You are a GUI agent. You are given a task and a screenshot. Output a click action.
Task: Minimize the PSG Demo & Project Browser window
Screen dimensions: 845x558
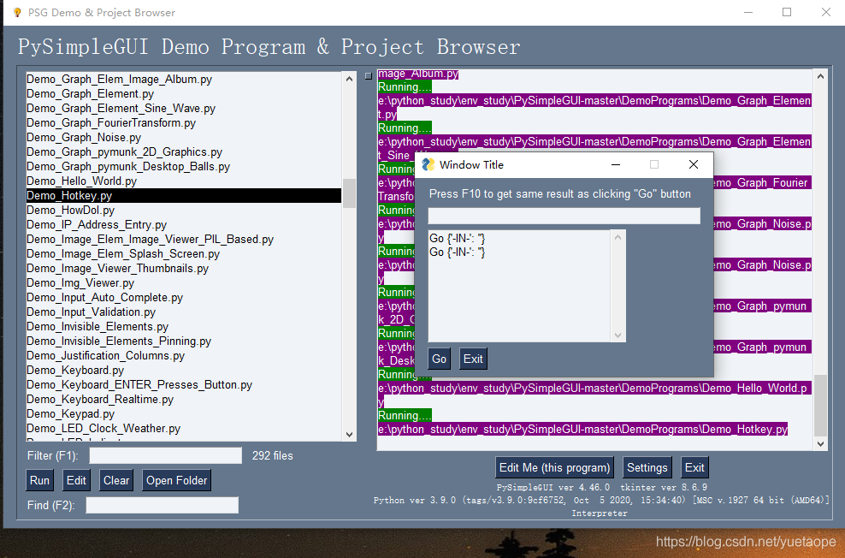(x=748, y=12)
